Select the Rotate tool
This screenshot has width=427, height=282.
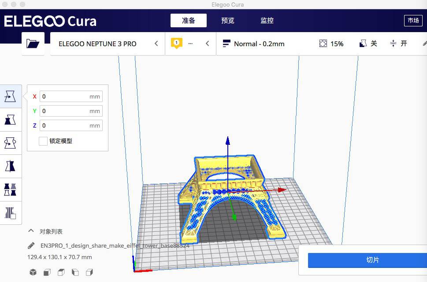10,143
